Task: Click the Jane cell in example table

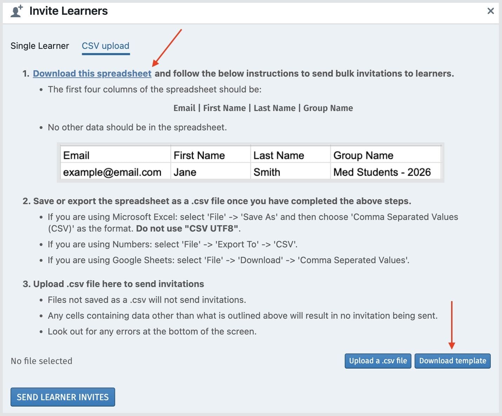Action: coord(185,172)
